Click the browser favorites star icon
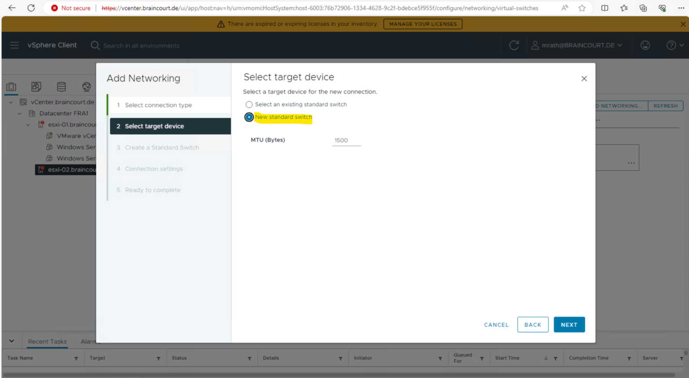Screen dimensions: 689x378 click(582, 8)
